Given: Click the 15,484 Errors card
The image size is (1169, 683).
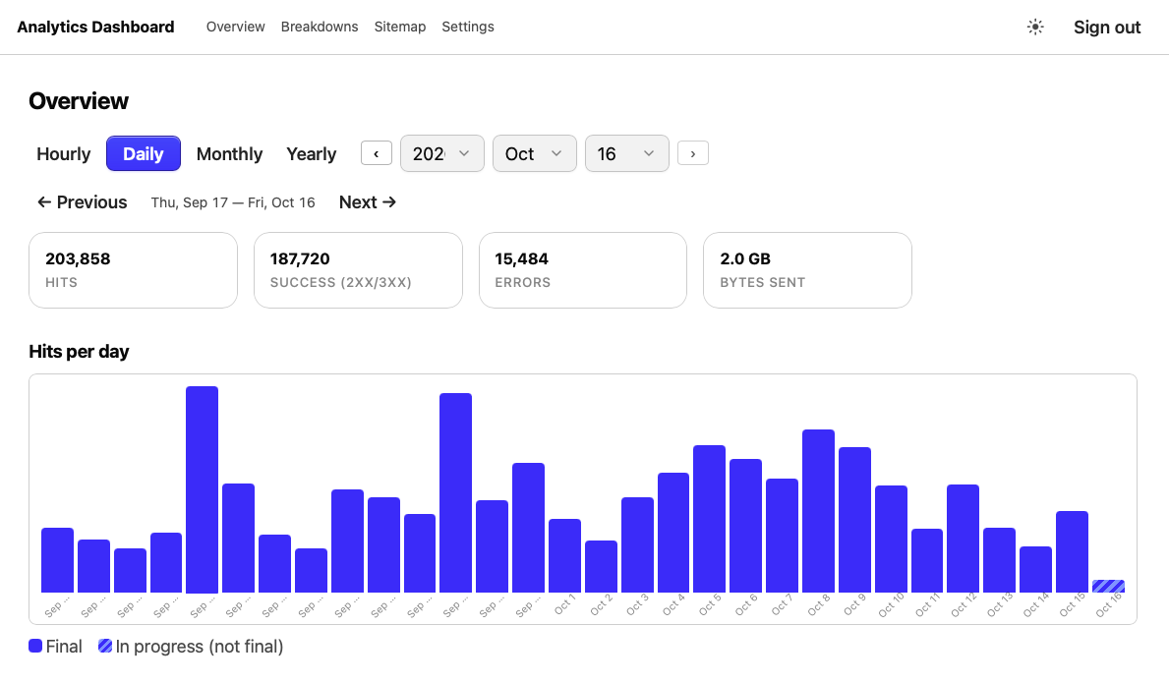Looking at the screenshot, I should [x=583, y=270].
